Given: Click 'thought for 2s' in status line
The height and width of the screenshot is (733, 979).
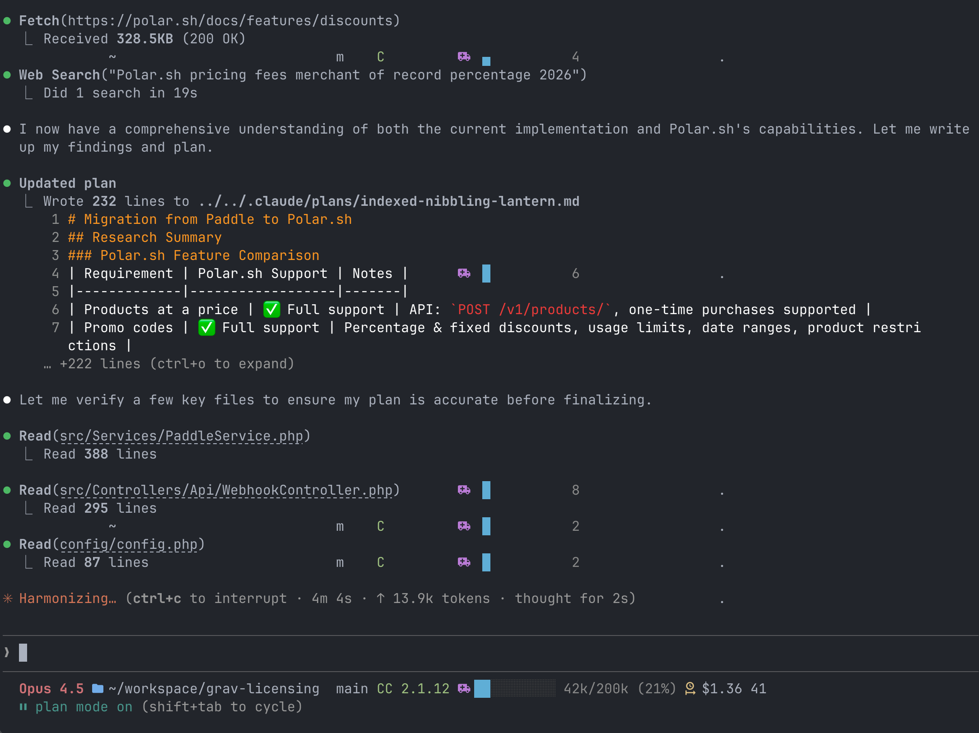Looking at the screenshot, I should (571, 598).
